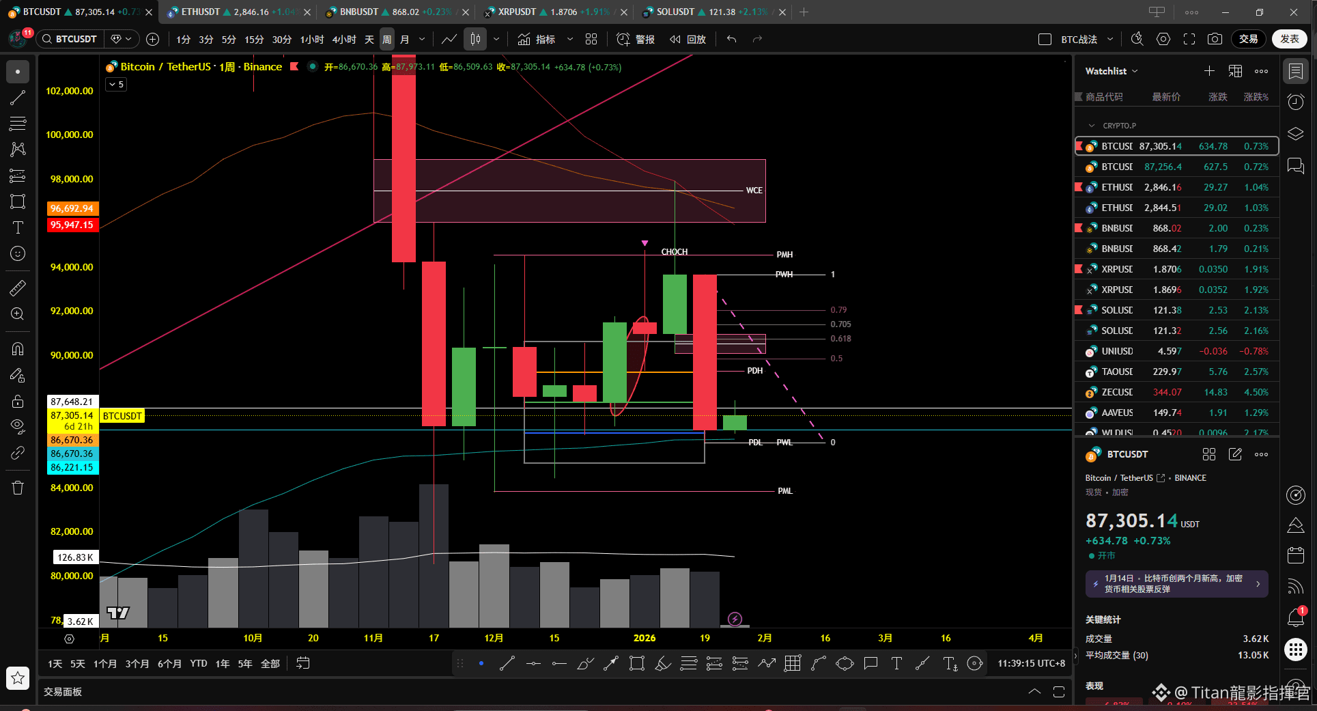Toggle lock all drawings
The image size is (1317, 711).
click(18, 401)
